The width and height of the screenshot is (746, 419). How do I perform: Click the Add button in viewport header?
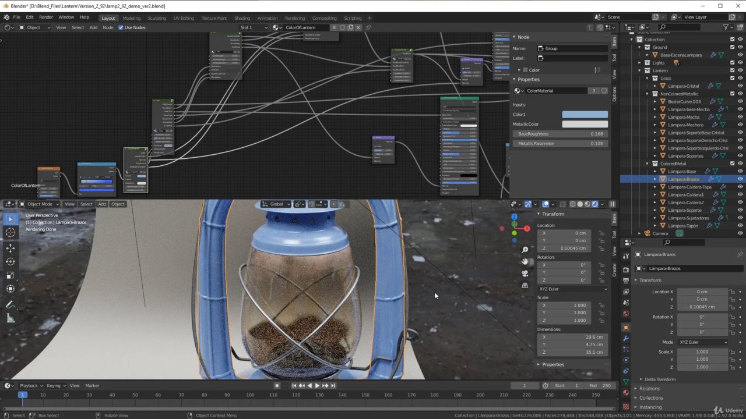pyautogui.click(x=102, y=204)
